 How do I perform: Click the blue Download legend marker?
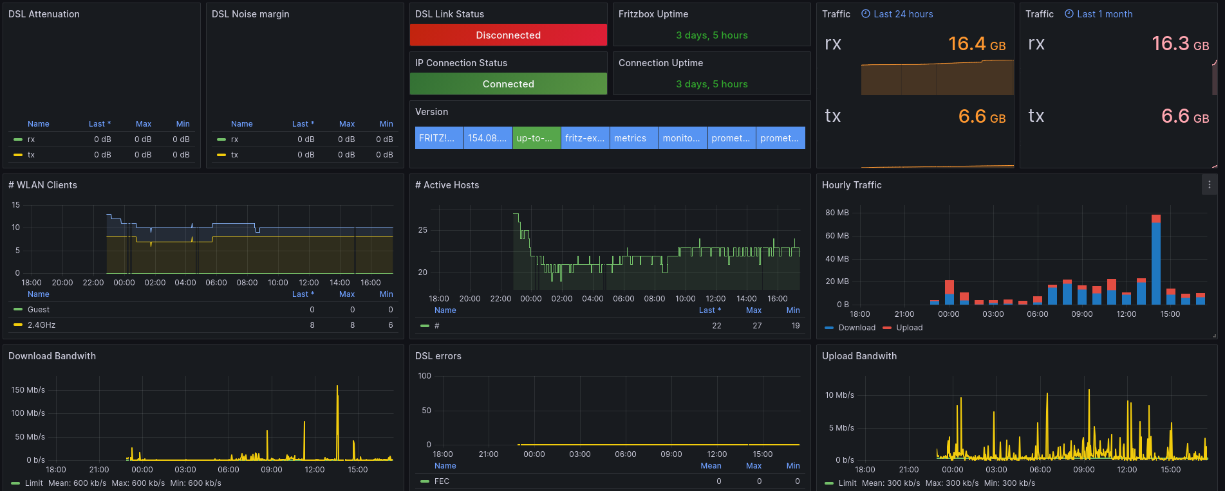click(x=829, y=328)
